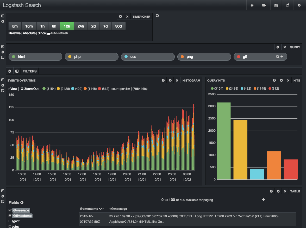
Task: Switch to Absolute time mode
Action: pyautogui.click(x=29, y=33)
